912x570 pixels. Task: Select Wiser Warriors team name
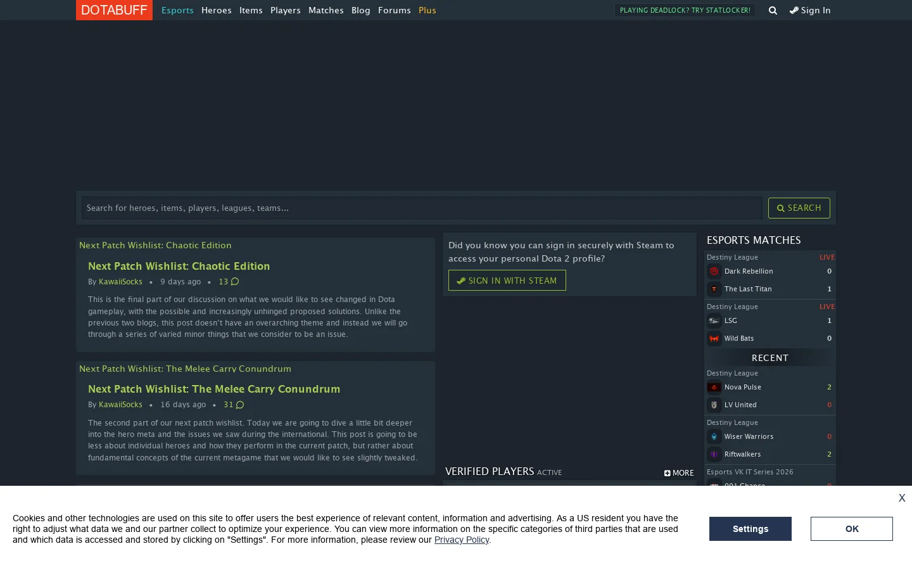749,436
